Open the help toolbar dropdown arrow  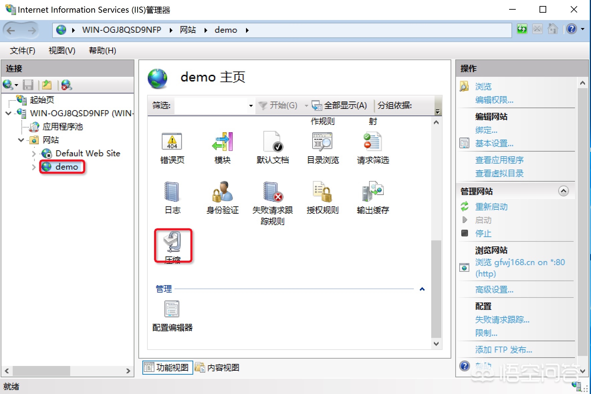[x=583, y=29]
